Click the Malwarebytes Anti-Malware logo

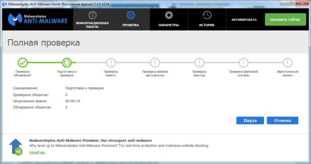tap(37, 19)
